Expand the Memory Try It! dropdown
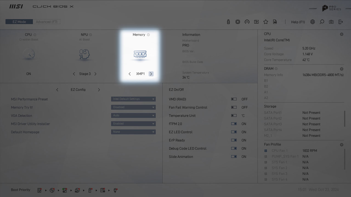 click(x=133, y=107)
